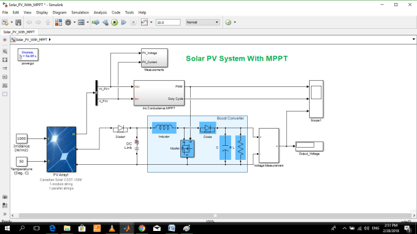Screen dimensions: 417x234
Task: Click the Step Back toolbar button
Action: pos(105,22)
